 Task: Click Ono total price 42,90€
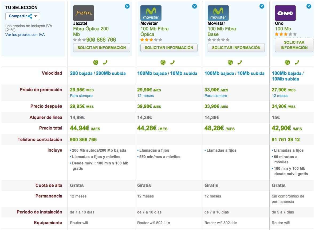(287, 128)
